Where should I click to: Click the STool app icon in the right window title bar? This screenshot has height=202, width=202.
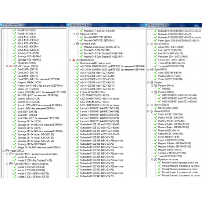click(x=146, y=25)
